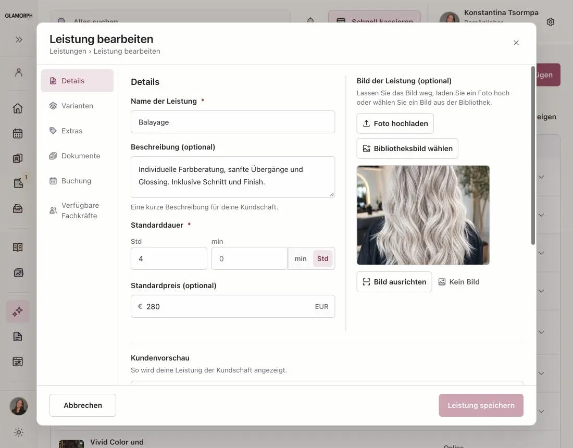Image resolution: width=573 pixels, height=448 pixels.
Task: Switch to Verfügbare Fachkräfte tab
Action: (x=77, y=210)
